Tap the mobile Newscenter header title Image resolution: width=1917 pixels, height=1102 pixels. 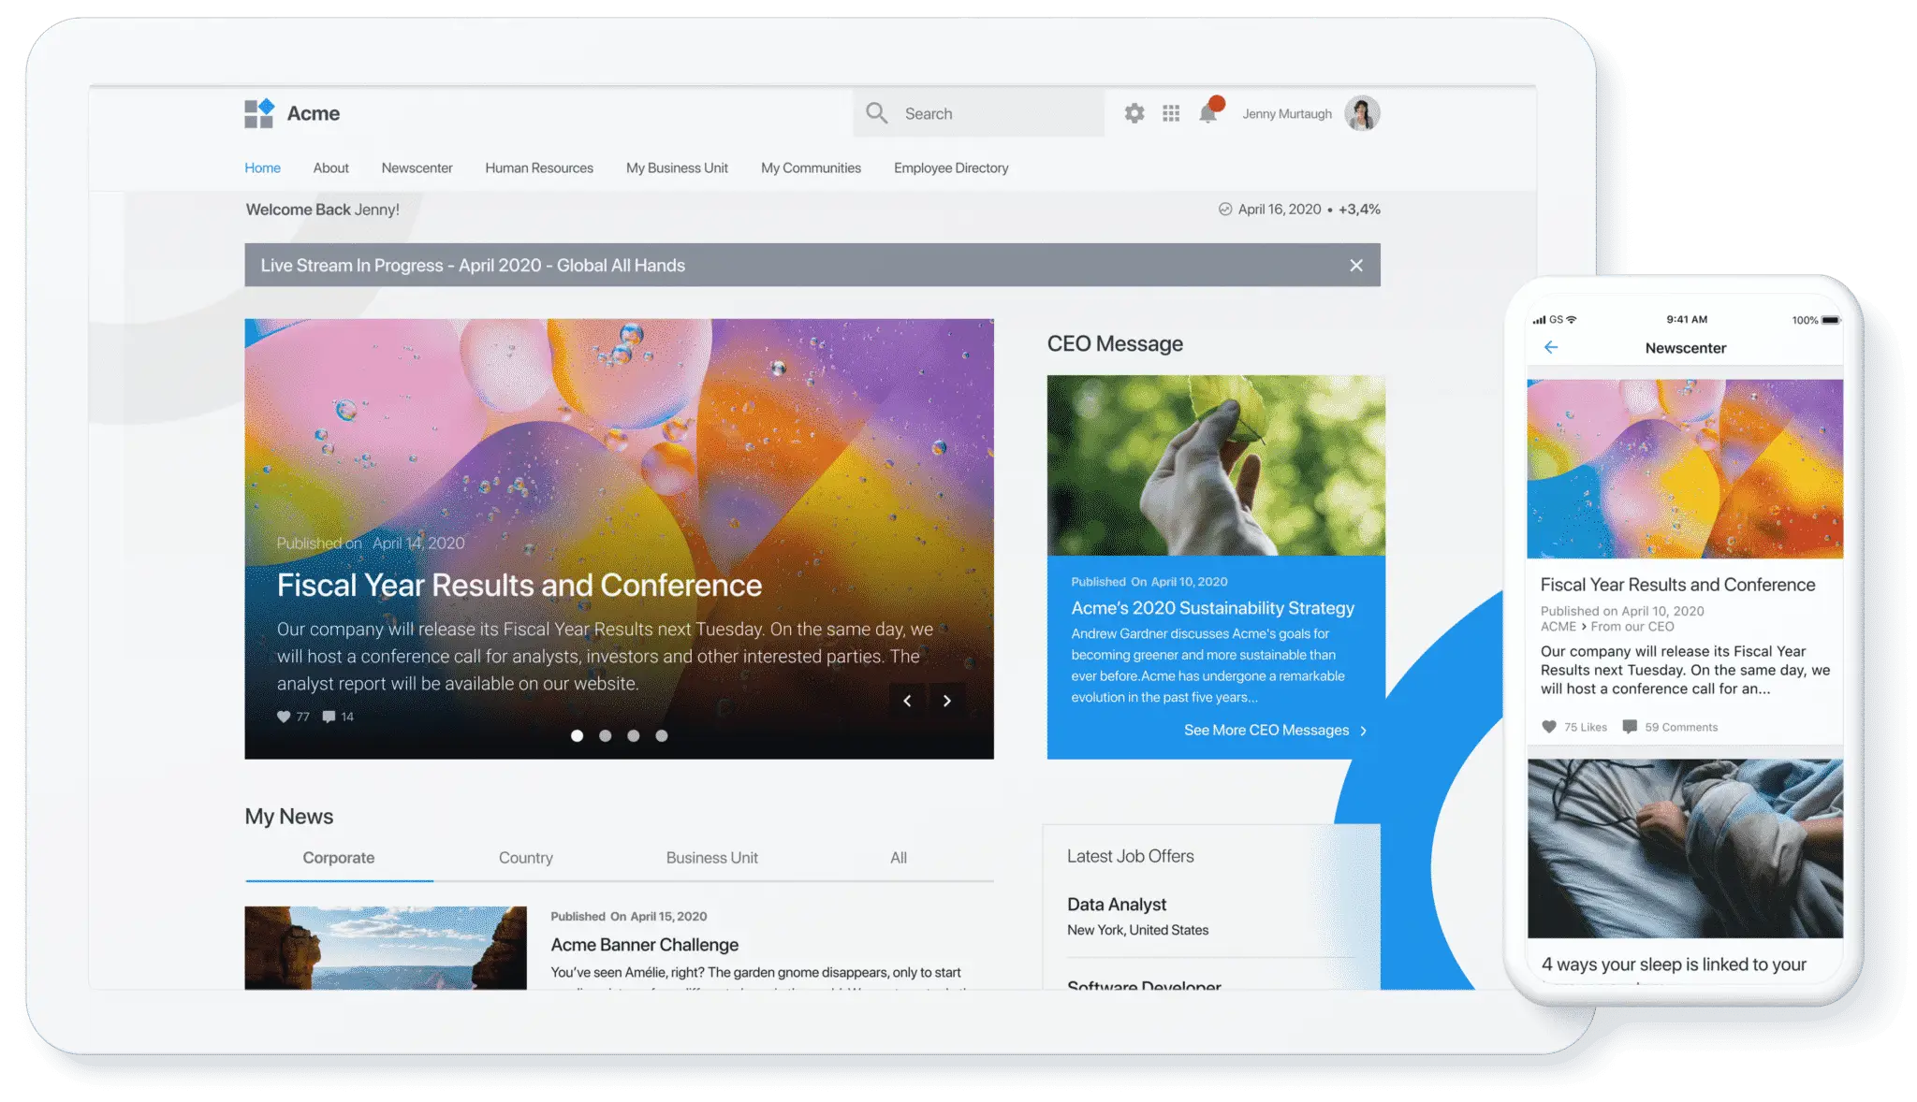click(x=1686, y=348)
